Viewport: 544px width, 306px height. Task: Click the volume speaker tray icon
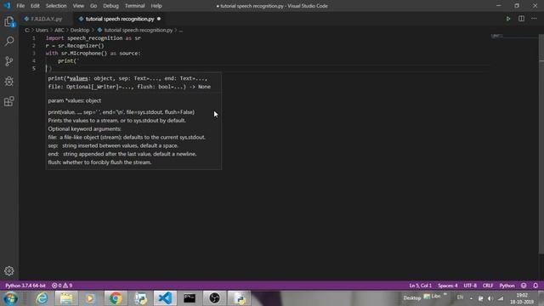(x=490, y=298)
